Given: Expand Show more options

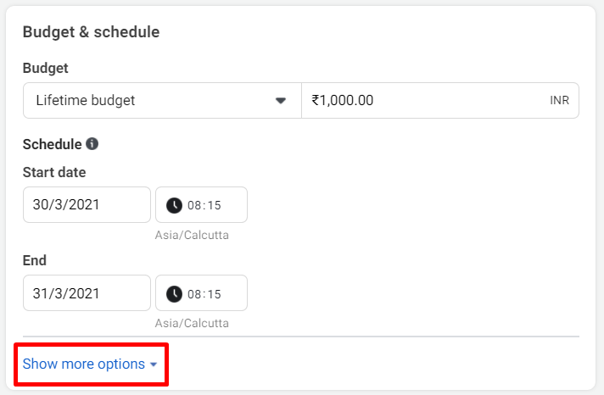Looking at the screenshot, I should (x=90, y=364).
